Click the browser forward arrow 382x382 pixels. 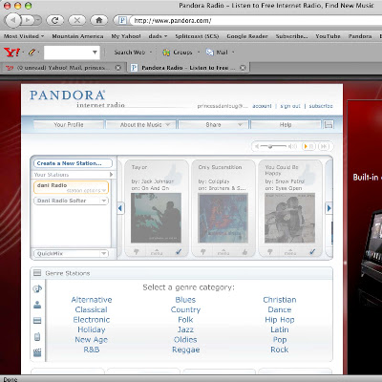point(28,21)
